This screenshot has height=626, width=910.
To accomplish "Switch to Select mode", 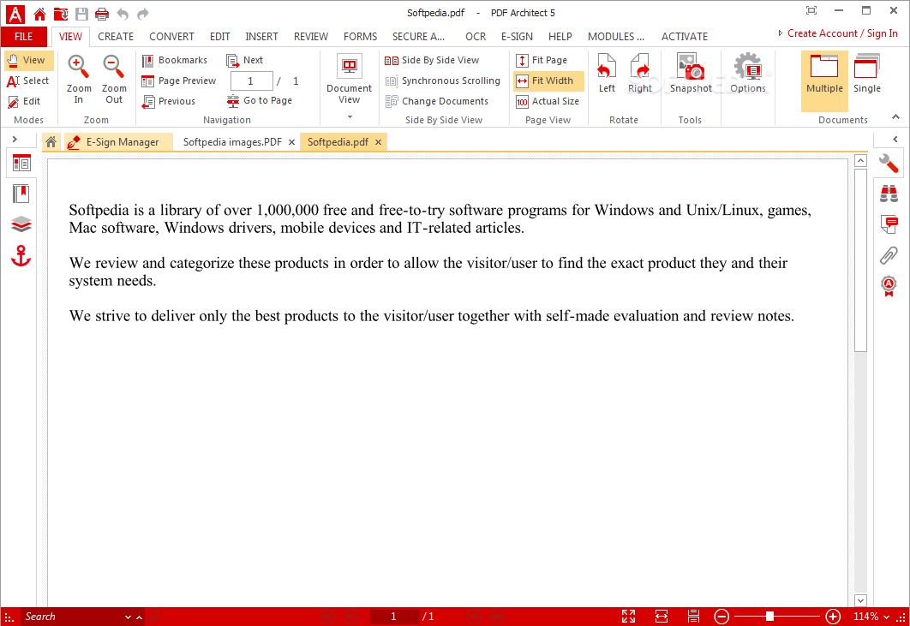I will (x=28, y=81).
